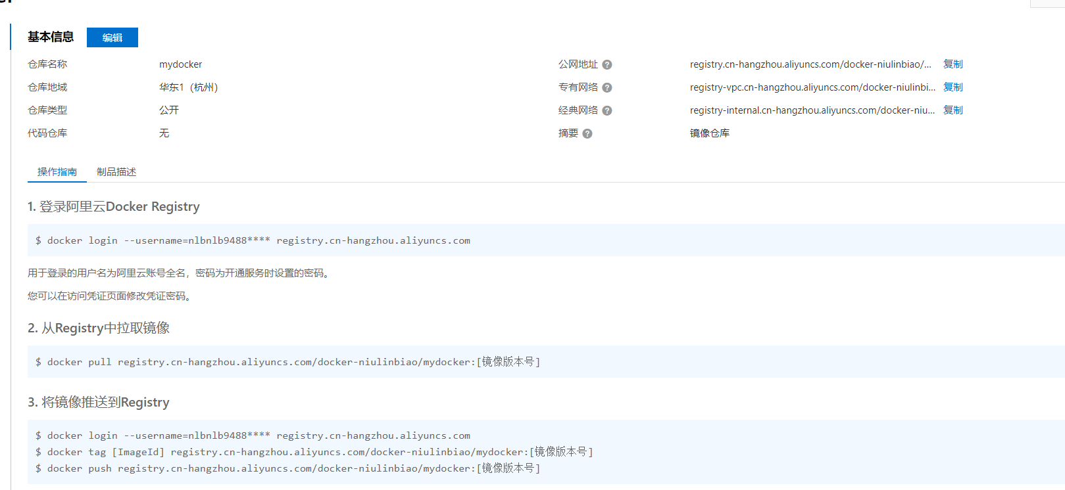Image resolution: width=1065 pixels, height=490 pixels.
Task: Click the 摘要 label
Action: pos(568,133)
